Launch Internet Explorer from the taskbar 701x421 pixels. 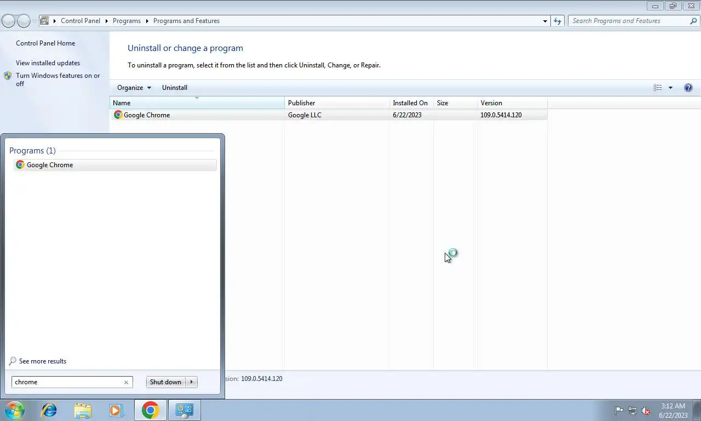click(49, 410)
